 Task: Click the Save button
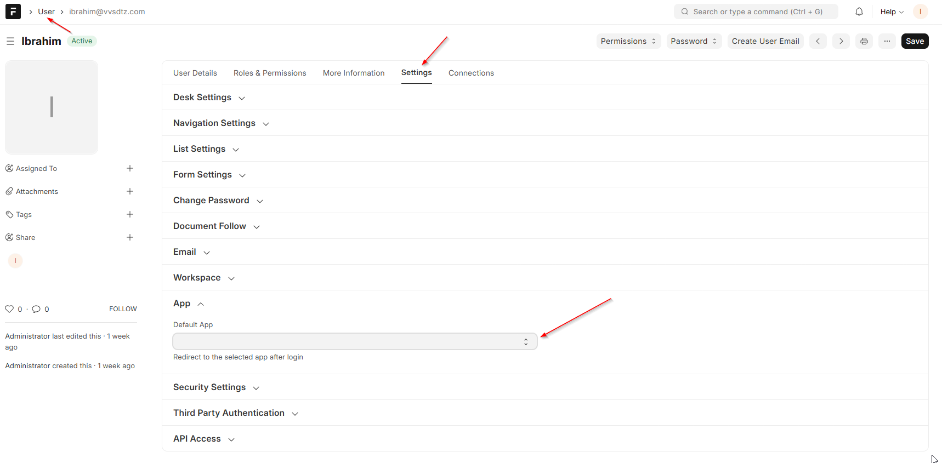[x=914, y=41]
